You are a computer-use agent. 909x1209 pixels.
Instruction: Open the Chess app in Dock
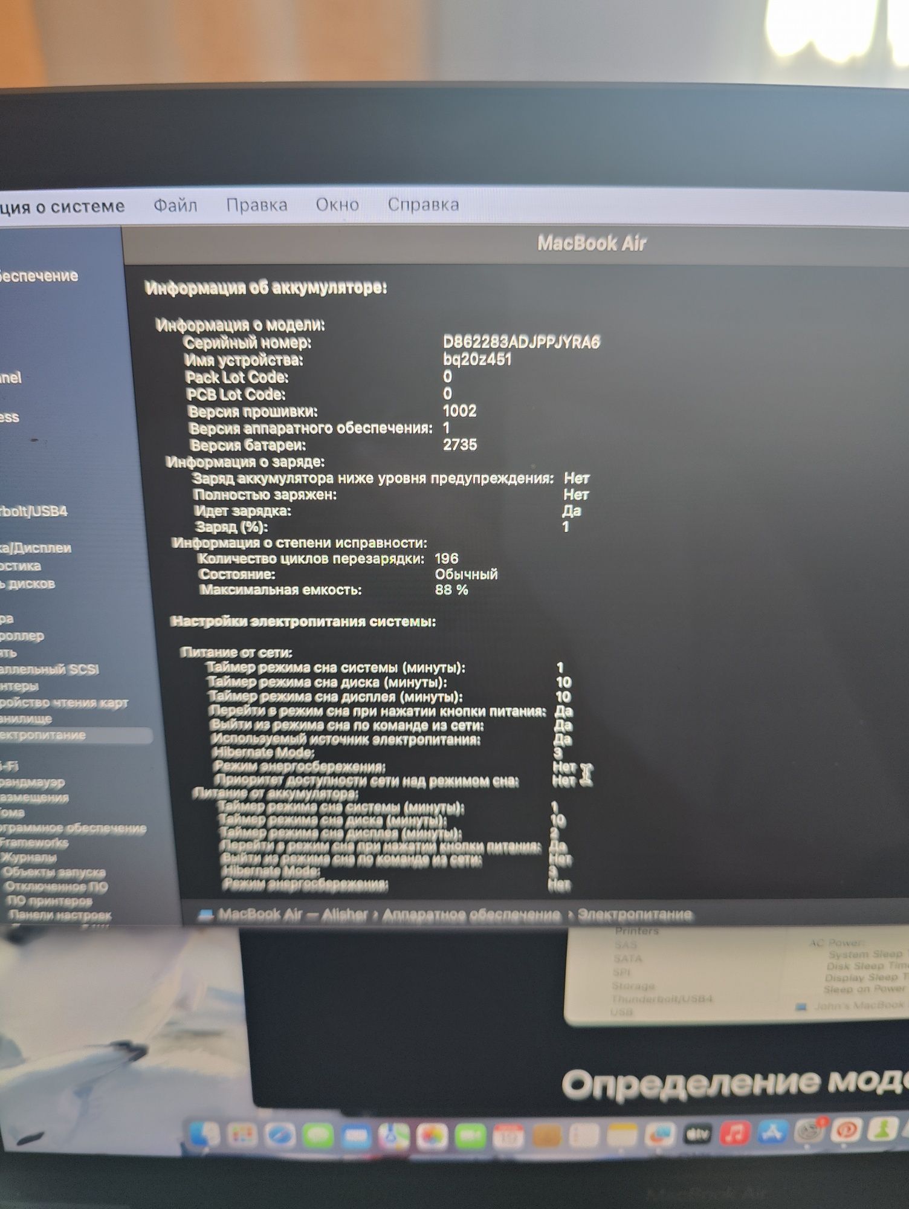[x=882, y=1129]
